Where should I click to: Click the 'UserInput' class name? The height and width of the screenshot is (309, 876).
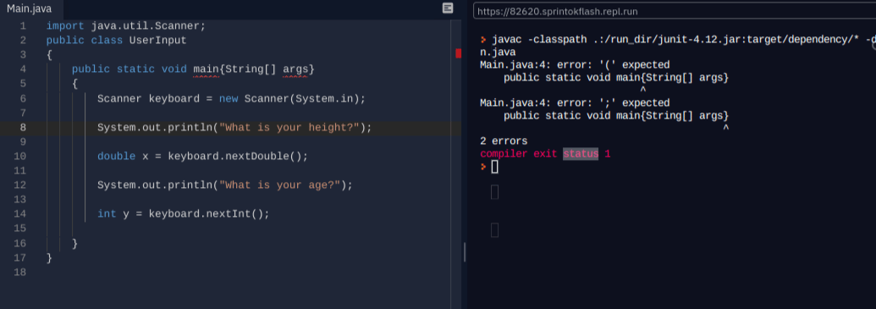point(158,41)
